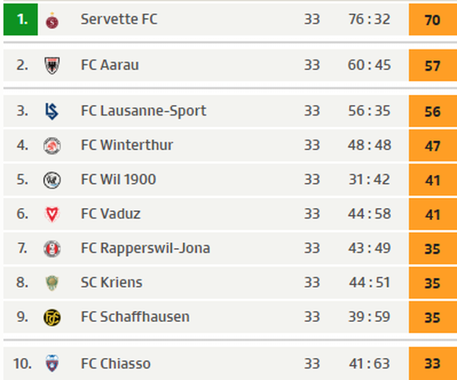Click the green first-place rank badge
Viewport: 457px width, 380px height.
click(20, 20)
